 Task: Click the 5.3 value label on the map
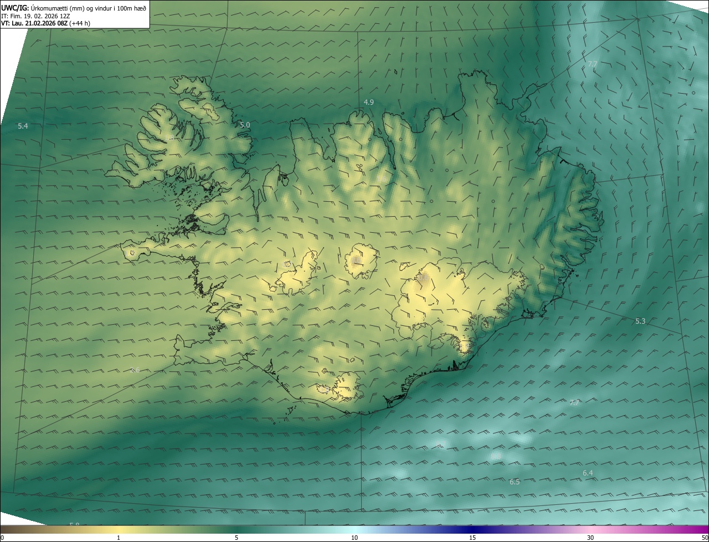[640, 321]
